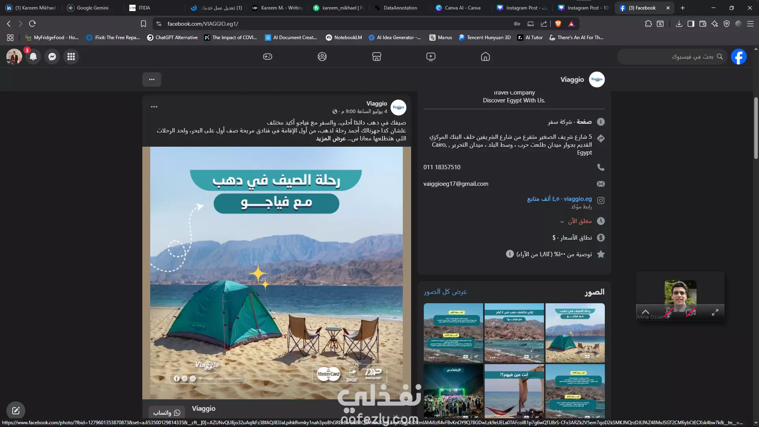Click the browser address bar URL
Screen dimensions: 759x427
click(x=203, y=24)
